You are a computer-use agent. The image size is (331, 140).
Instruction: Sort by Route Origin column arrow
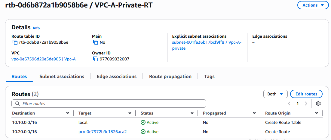pos(317,113)
